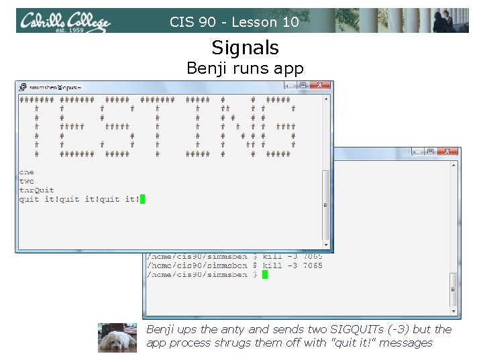Image resolution: width=483 pixels, height=362 pixels.
Task: Click the simmsben@opus window title bar text
Action: tap(56, 87)
